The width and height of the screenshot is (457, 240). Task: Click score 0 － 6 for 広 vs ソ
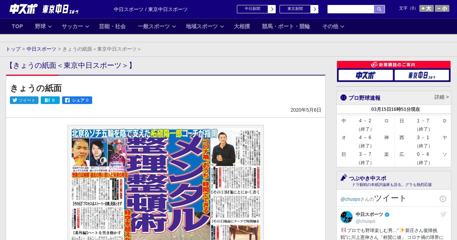[x=423, y=154]
